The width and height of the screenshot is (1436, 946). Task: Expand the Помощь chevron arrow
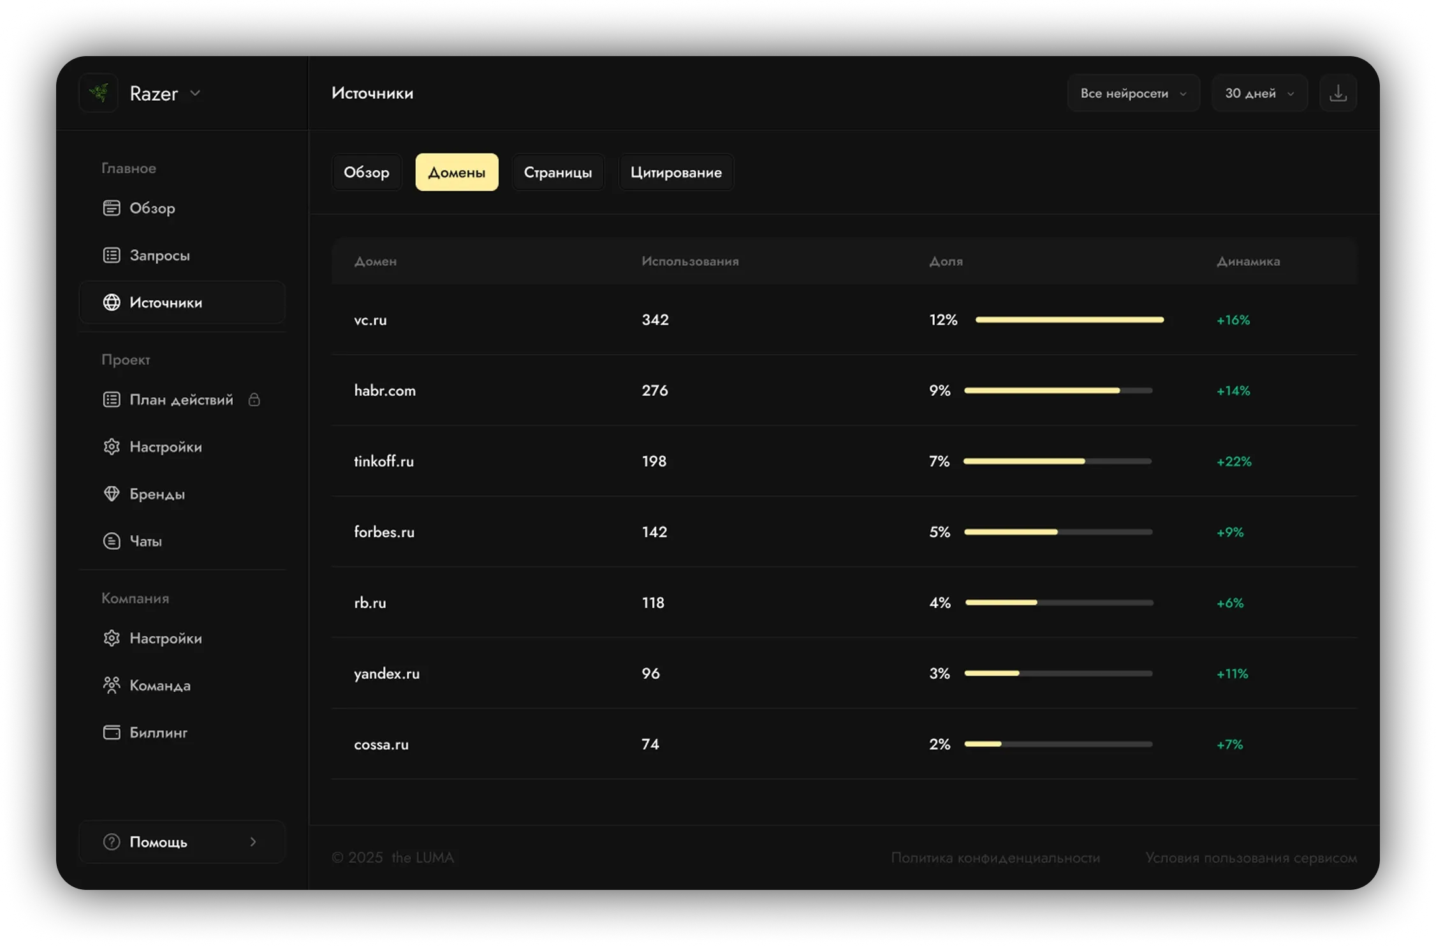coord(253,842)
